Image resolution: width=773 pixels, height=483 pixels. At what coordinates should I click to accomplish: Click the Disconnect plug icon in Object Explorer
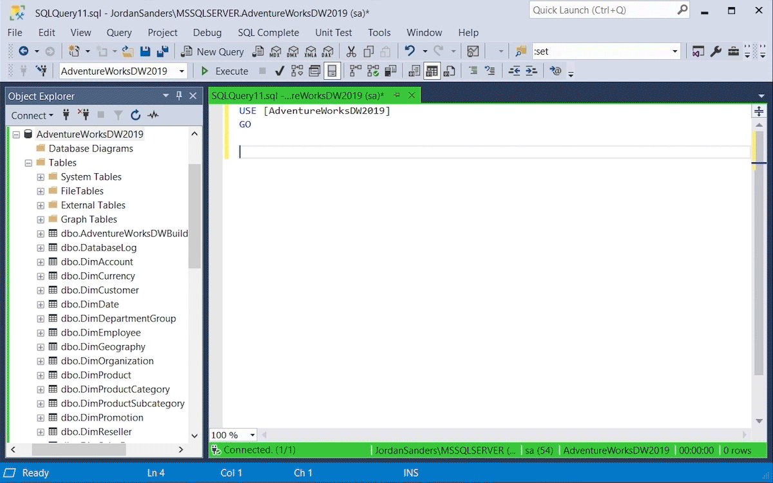click(83, 115)
